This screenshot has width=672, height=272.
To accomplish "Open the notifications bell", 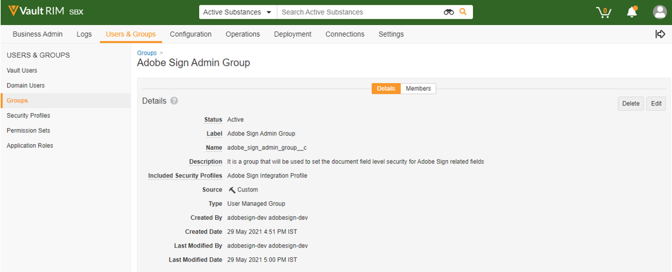I will (x=632, y=12).
